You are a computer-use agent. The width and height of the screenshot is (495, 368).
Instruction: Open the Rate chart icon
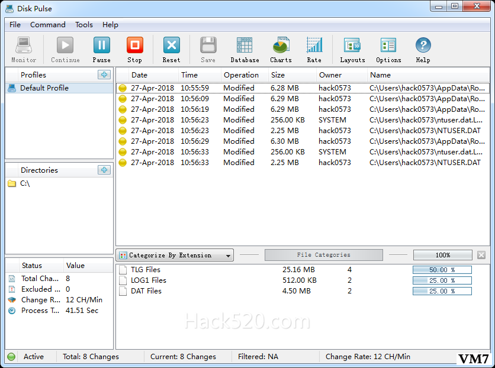(x=314, y=45)
